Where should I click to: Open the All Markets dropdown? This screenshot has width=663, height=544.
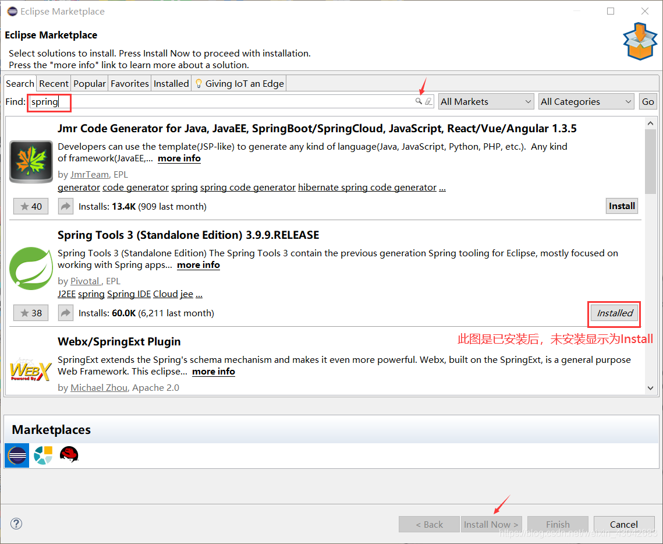(x=485, y=101)
